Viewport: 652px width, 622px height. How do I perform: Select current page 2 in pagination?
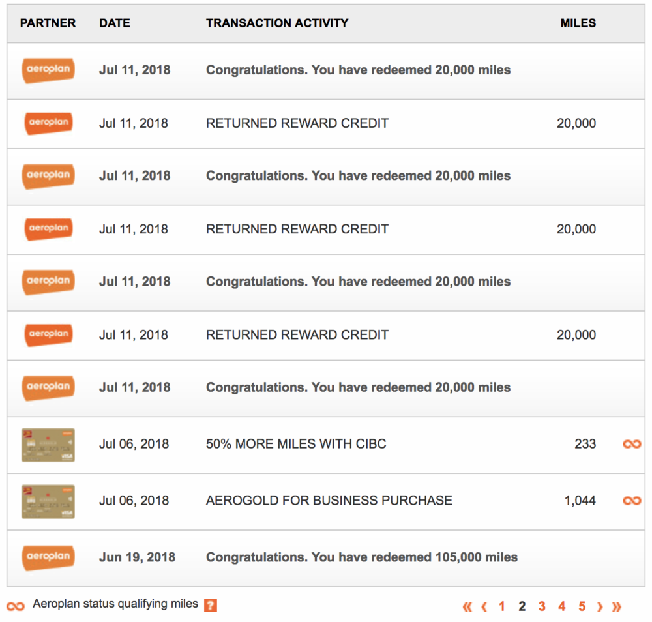[522, 606]
